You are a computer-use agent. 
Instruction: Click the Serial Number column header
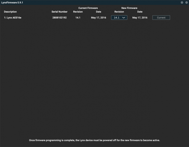(60, 12)
